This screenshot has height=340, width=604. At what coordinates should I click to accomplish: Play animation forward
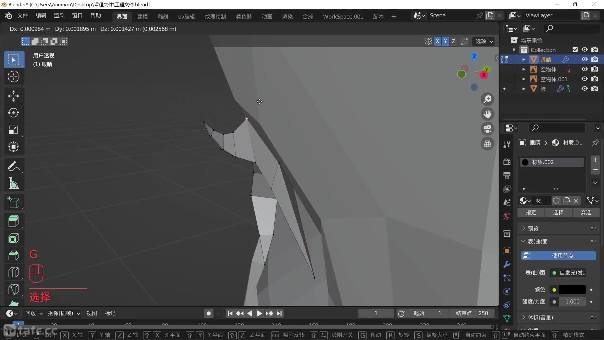[x=259, y=313]
